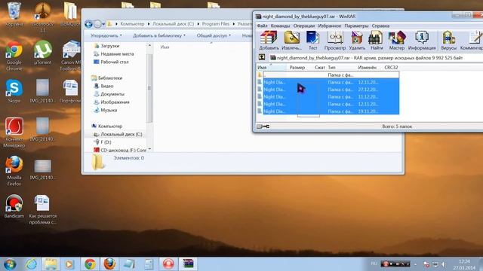Select the Skype desktop icon
The height and width of the screenshot is (271, 483).
pyautogui.click(x=14, y=91)
